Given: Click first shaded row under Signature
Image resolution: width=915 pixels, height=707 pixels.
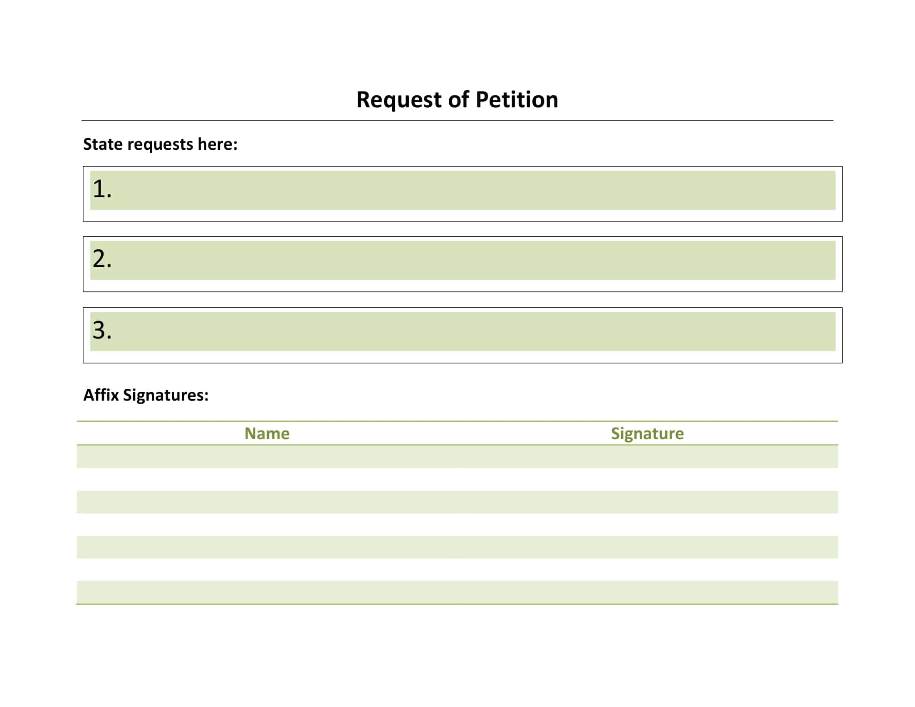Looking at the screenshot, I should (x=647, y=457).
